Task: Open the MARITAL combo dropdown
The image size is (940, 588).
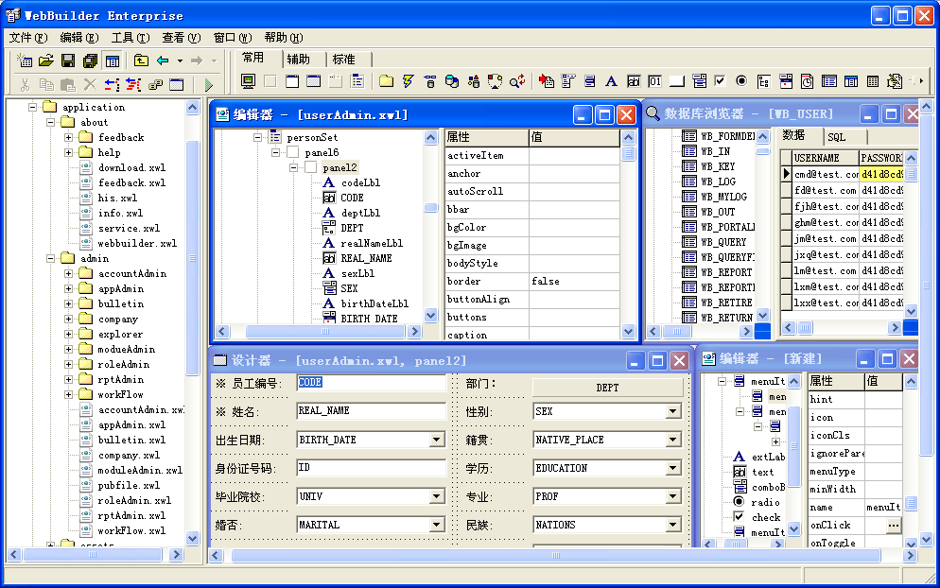Action: pyautogui.click(x=437, y=525)
